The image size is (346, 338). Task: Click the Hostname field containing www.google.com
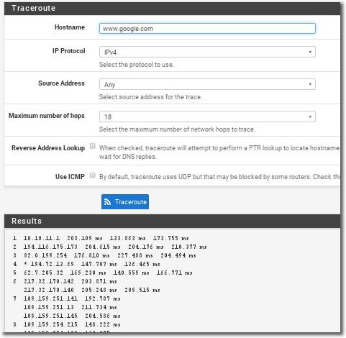[x=207, y=29]
